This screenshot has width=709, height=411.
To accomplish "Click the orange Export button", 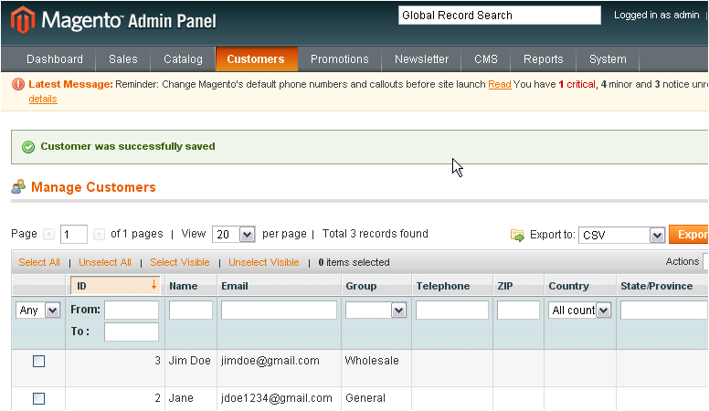I will [689, 234].
